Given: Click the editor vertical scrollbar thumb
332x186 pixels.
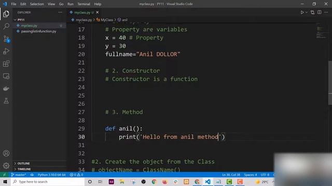Looking at the screenshot, I should click(x=330, y=82).
